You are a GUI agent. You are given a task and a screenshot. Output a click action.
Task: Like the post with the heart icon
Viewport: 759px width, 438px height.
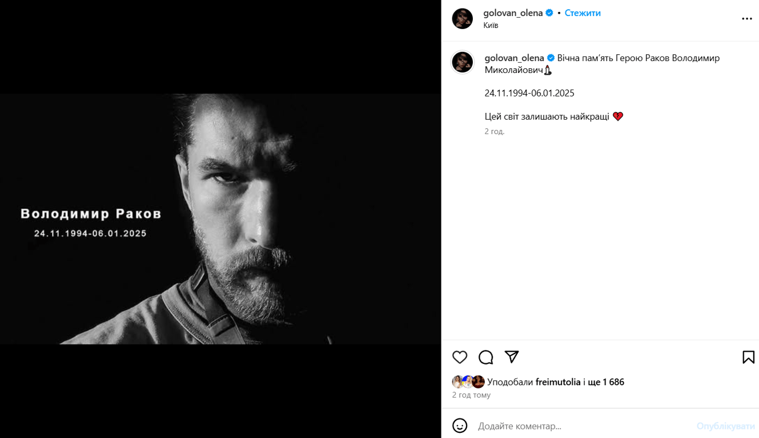tap(460, 356)
